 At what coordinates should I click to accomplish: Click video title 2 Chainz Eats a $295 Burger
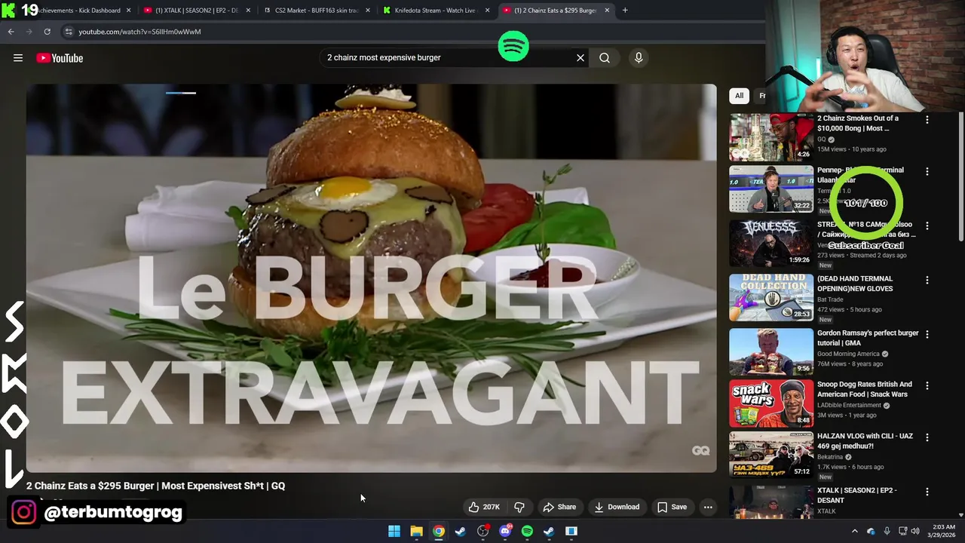155,486
